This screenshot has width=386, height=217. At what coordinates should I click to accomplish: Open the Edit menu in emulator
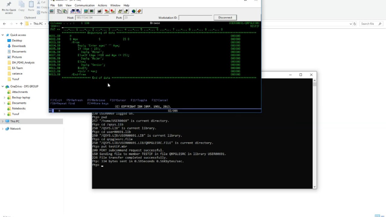[60, 5]
